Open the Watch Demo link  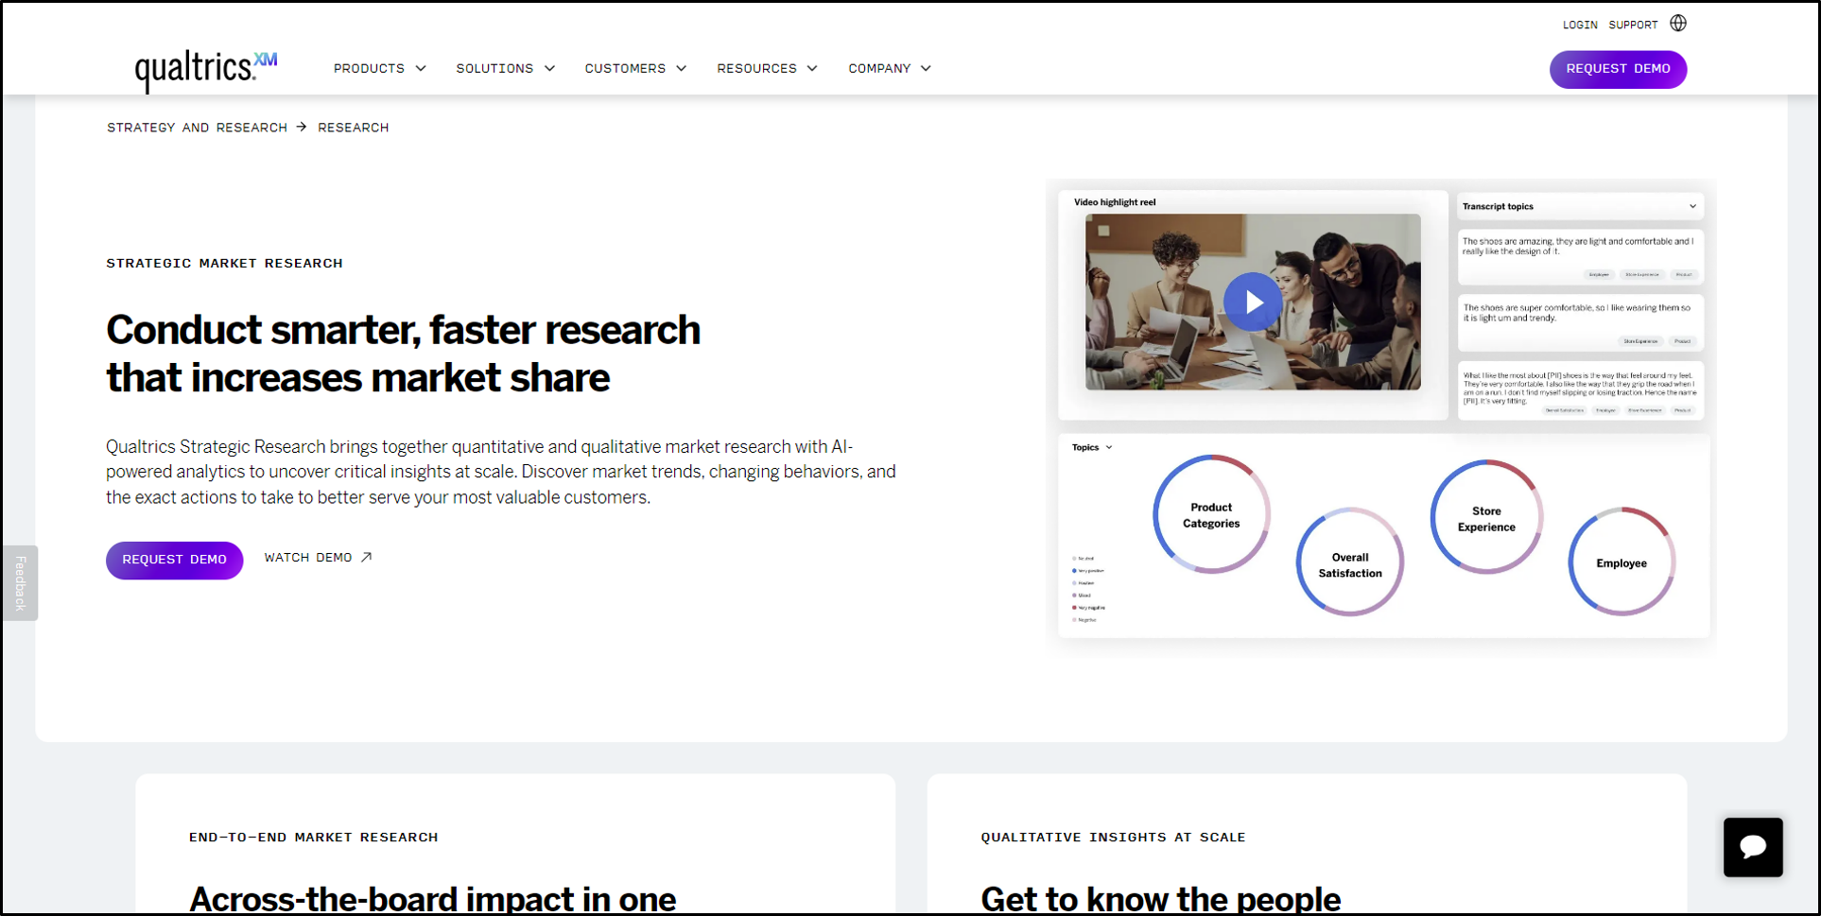tap(319, 558)
